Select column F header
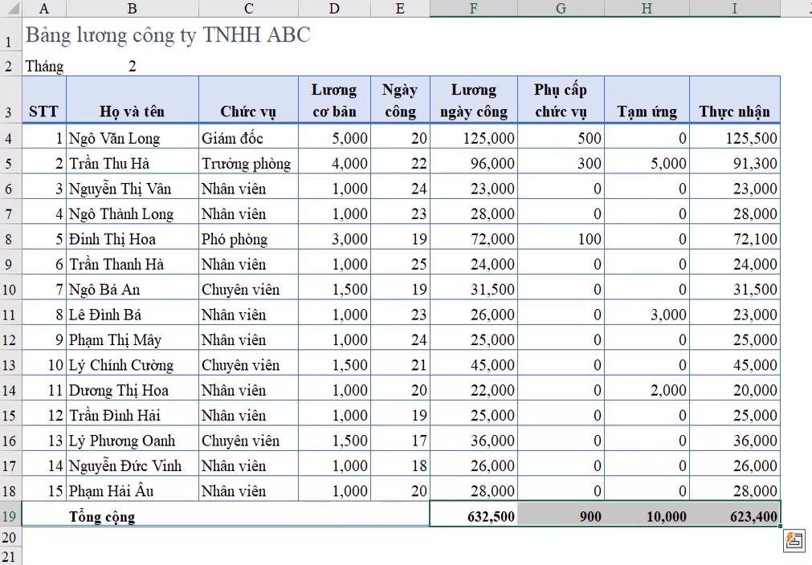Screen dimensions: 812x565 coord(473,8)
